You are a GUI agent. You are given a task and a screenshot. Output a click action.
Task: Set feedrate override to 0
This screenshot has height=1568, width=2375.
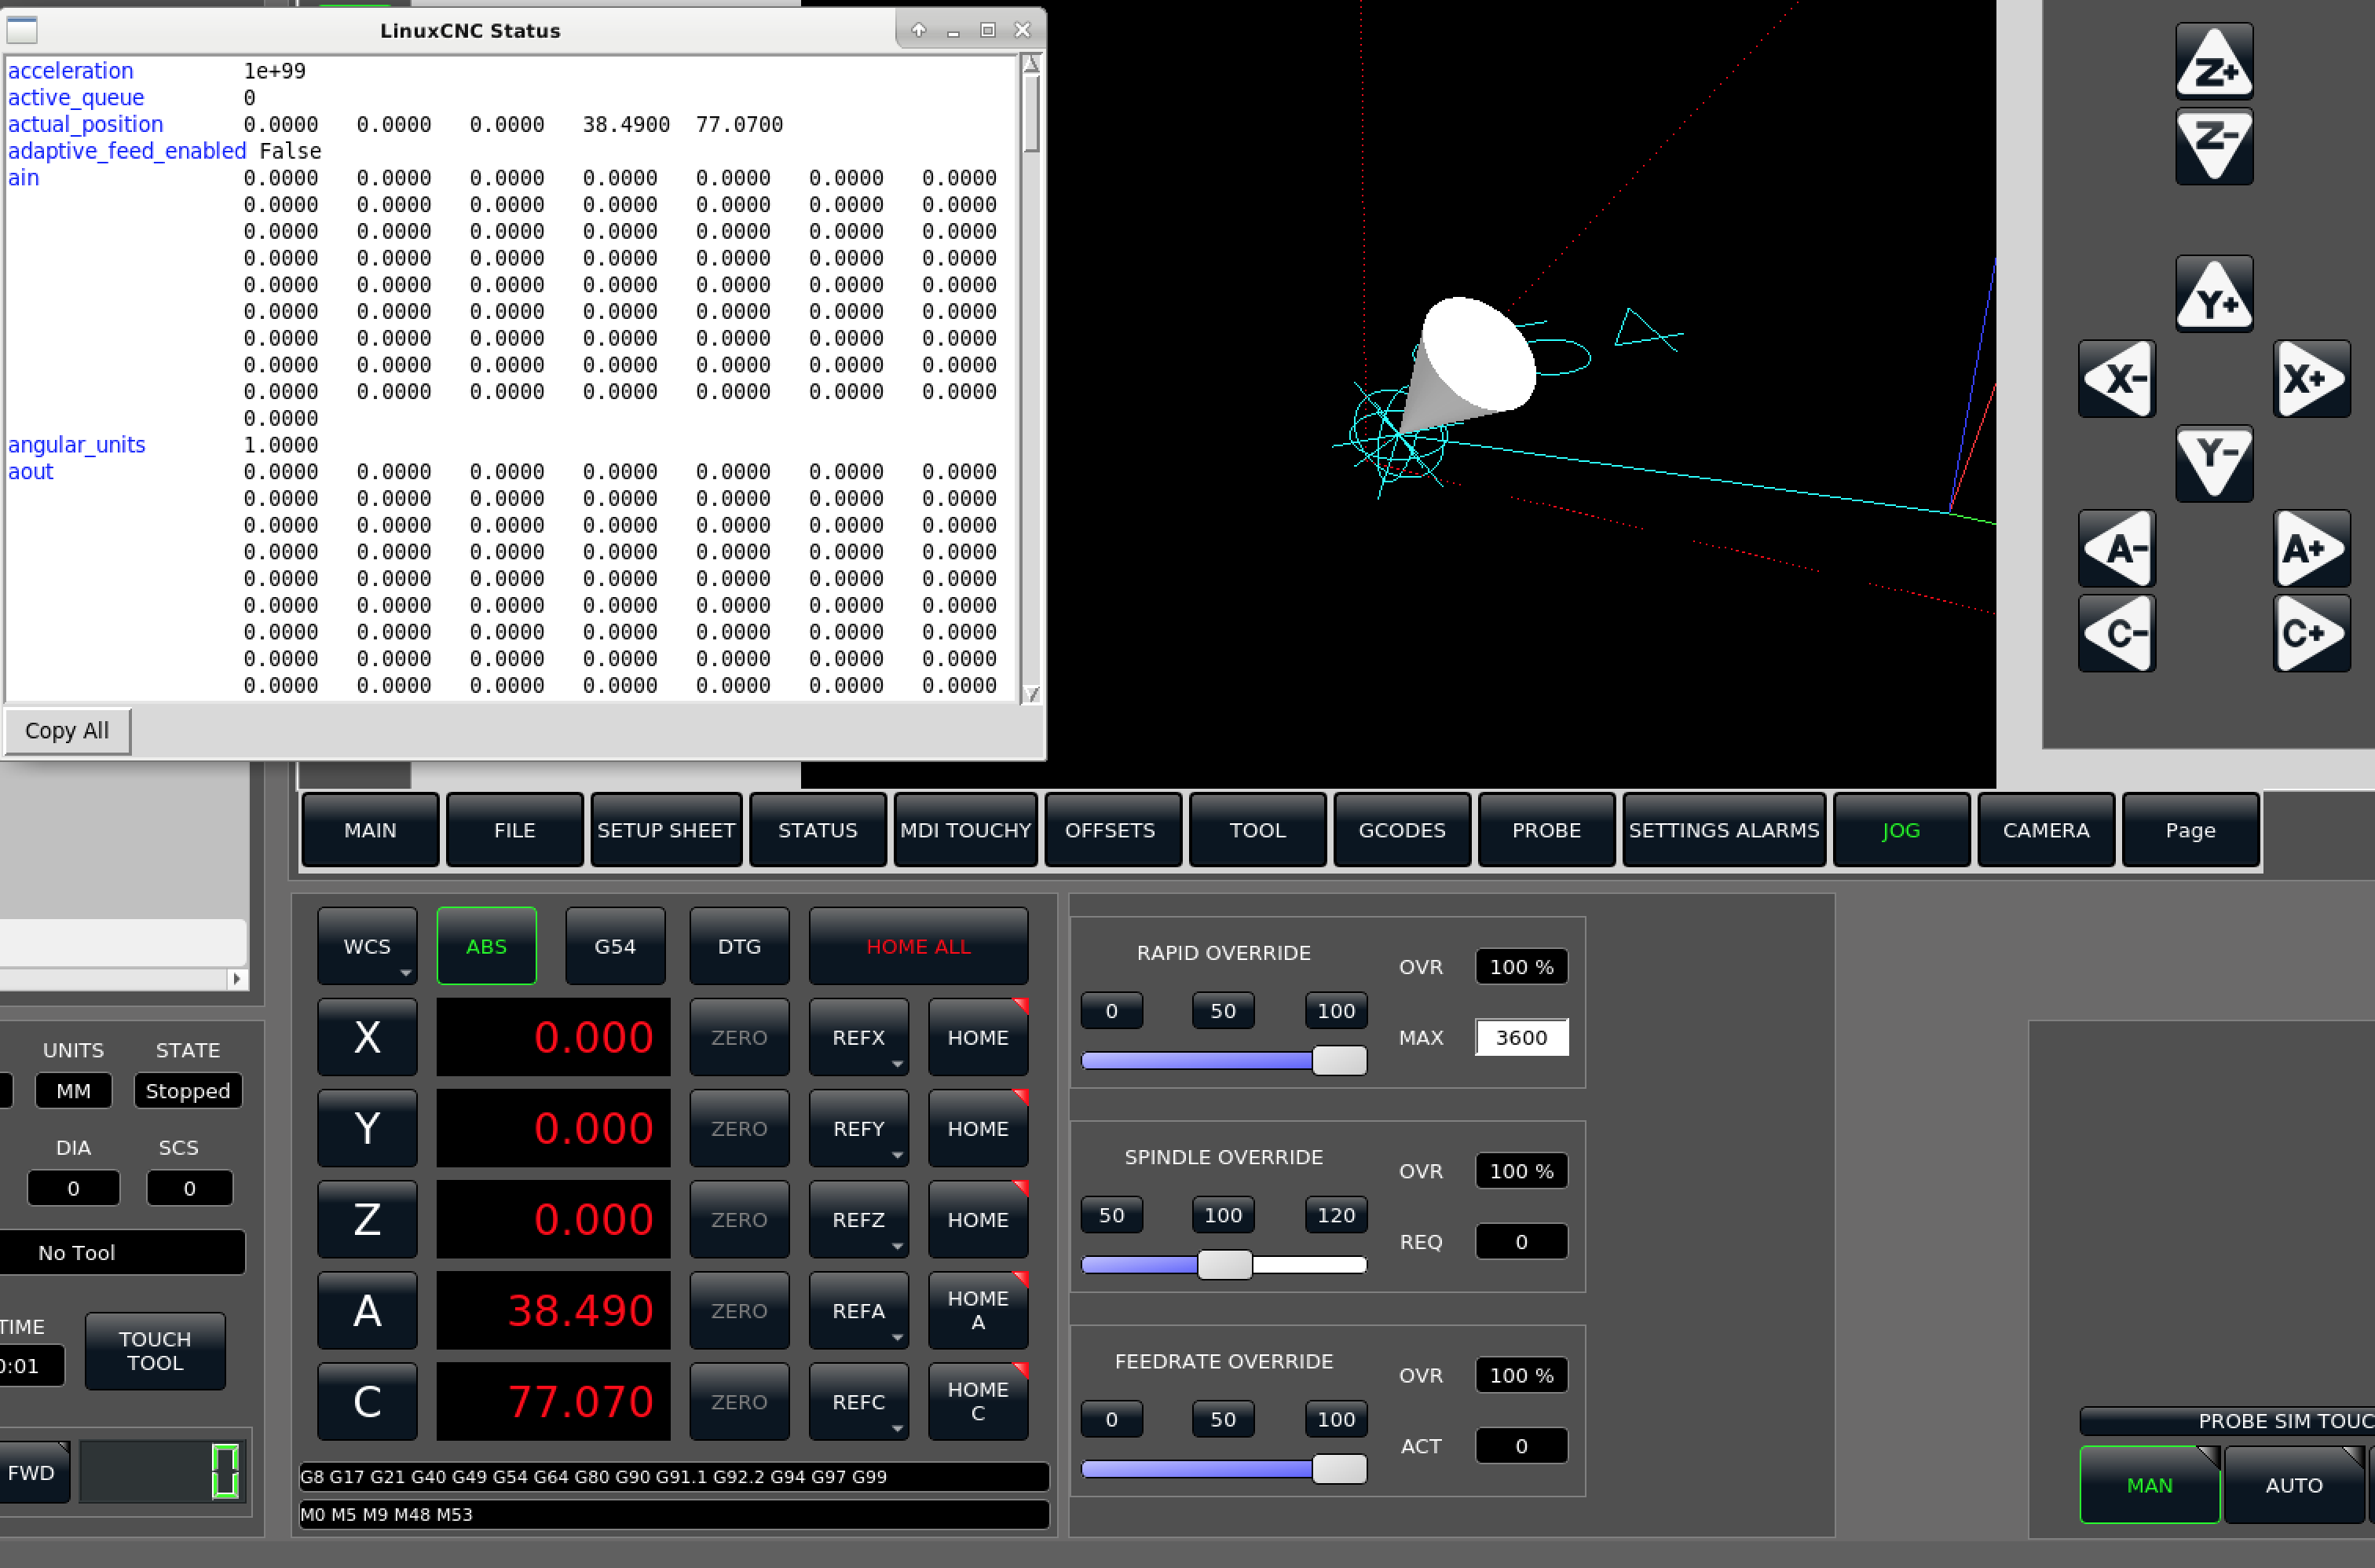coord(1111,1419)
